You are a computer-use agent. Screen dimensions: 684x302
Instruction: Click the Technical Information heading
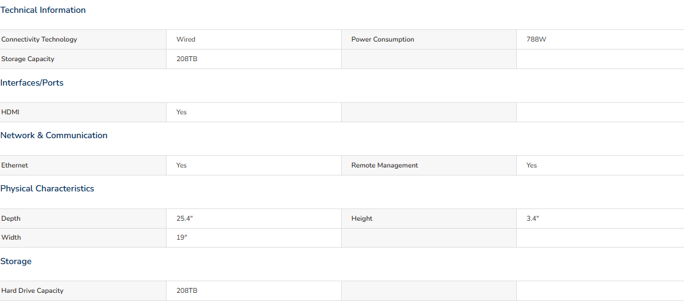tap(43, 10)
